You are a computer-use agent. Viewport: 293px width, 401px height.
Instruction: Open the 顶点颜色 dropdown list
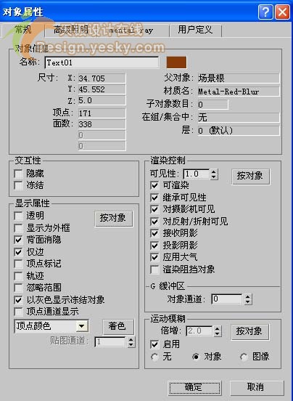click(x=82, y=326)
